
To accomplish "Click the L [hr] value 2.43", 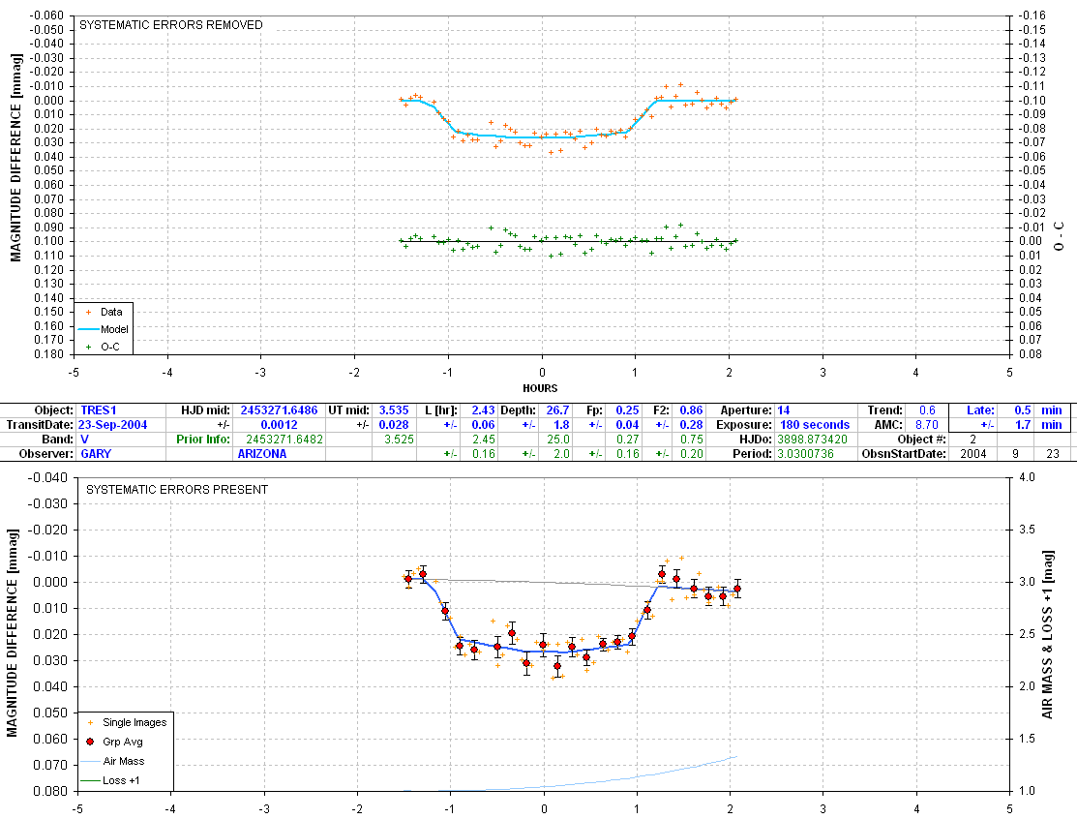I will click(x=483, y=410).
